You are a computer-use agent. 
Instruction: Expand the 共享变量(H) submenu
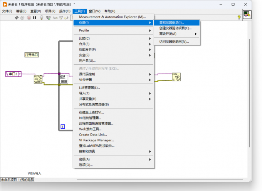113,99
